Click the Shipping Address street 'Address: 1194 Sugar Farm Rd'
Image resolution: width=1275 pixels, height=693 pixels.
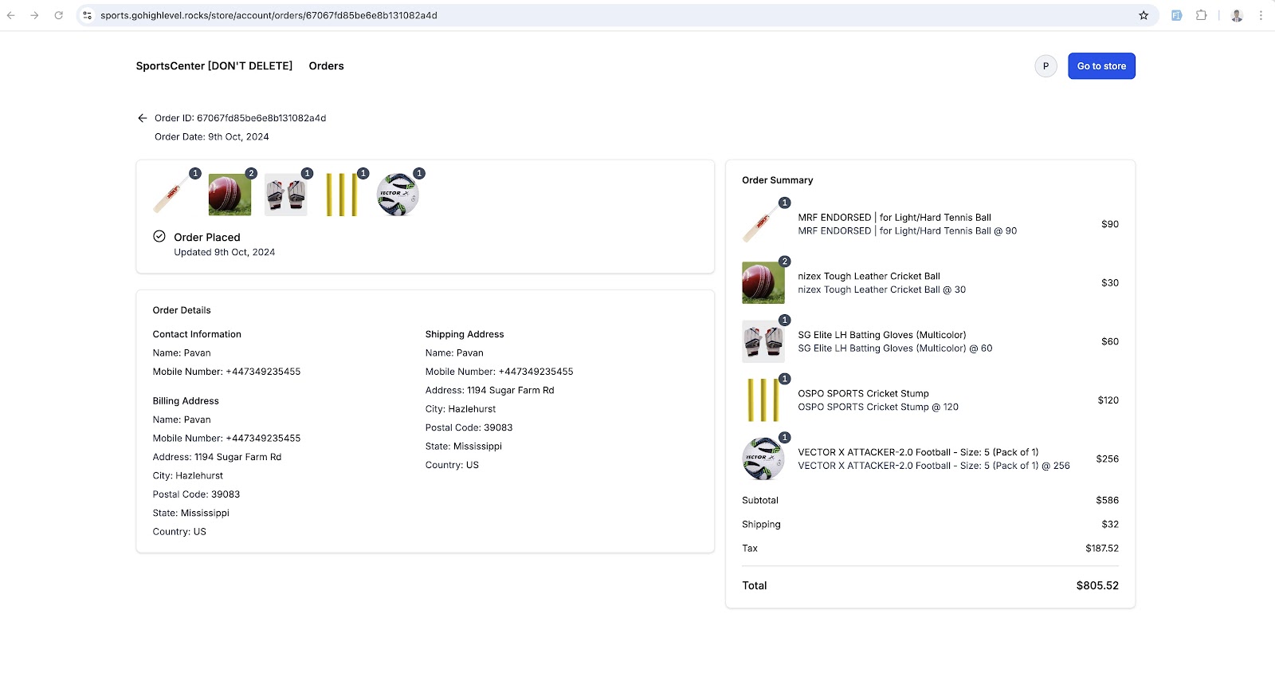(489, 390)
